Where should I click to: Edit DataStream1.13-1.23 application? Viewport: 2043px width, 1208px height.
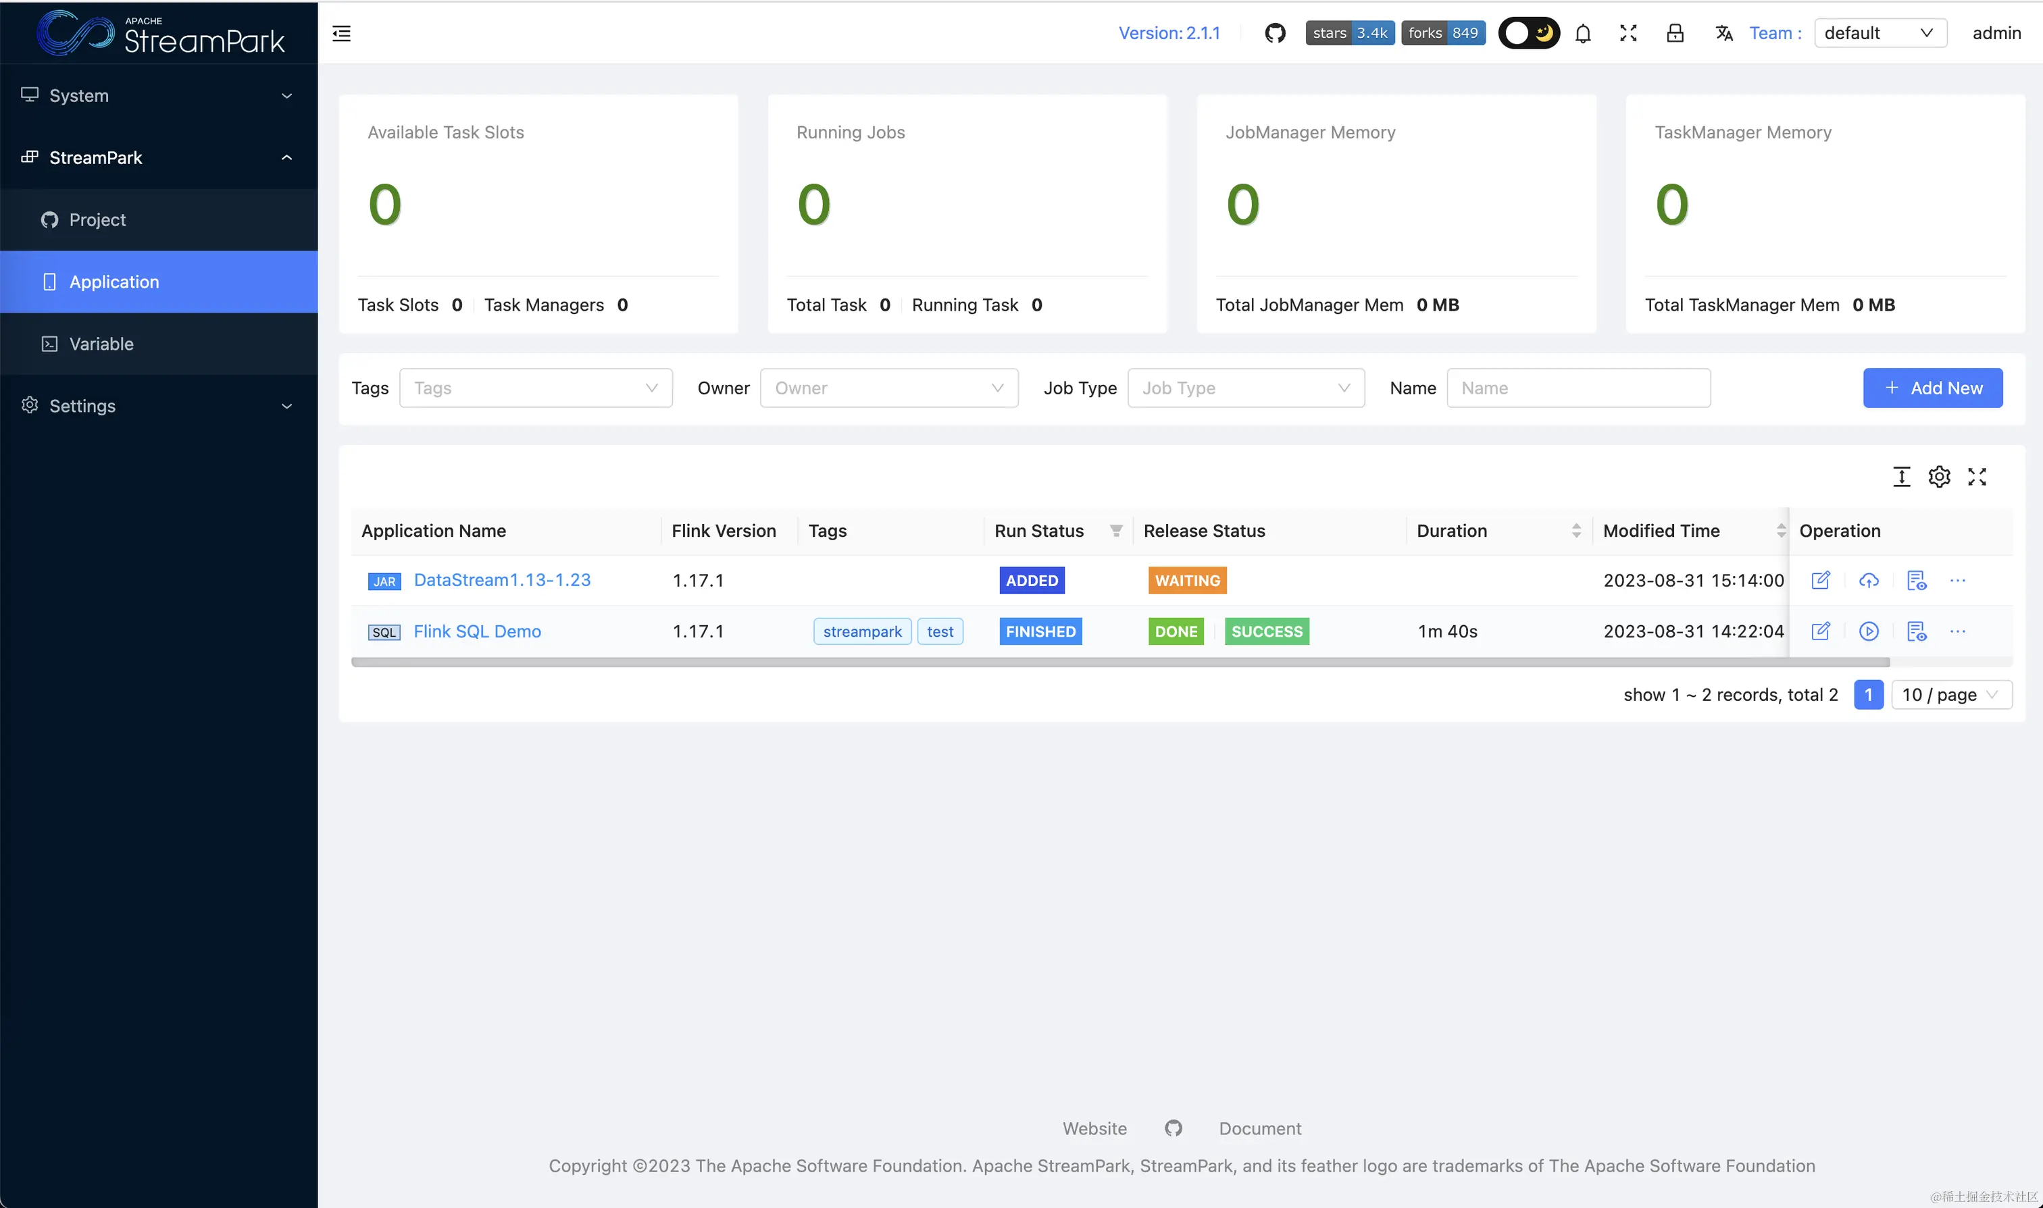[x=1819, y=581]
